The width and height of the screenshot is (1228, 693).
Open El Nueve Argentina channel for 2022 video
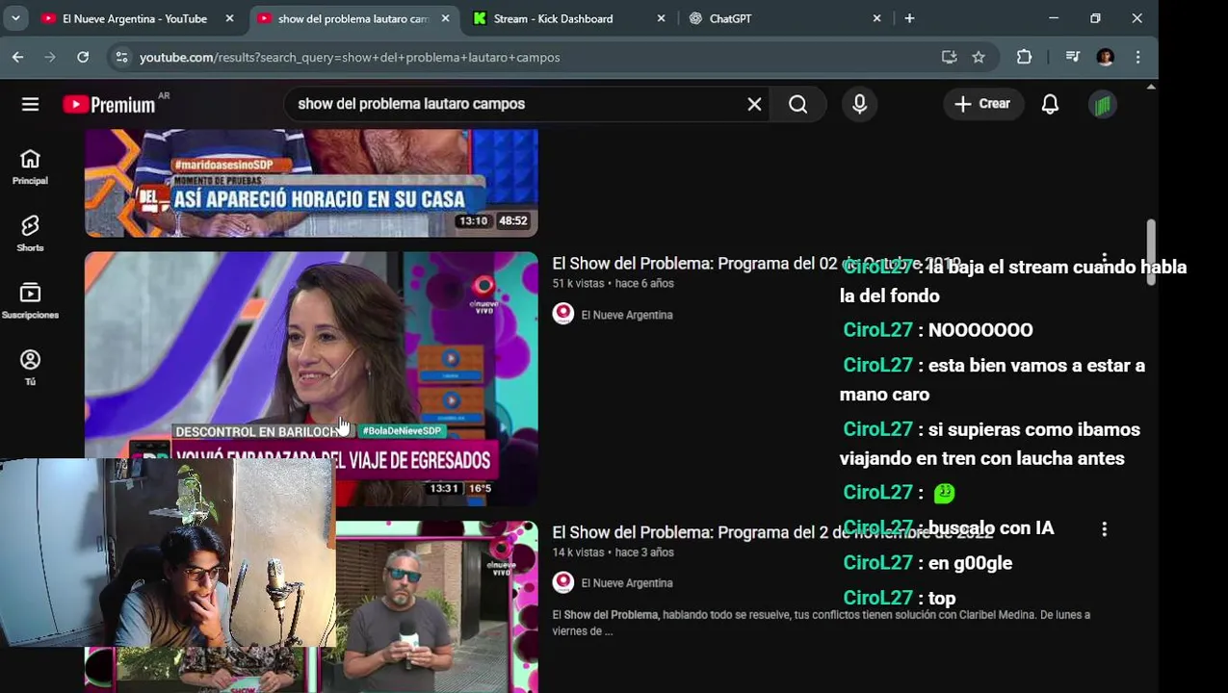(x=626, y=583)
